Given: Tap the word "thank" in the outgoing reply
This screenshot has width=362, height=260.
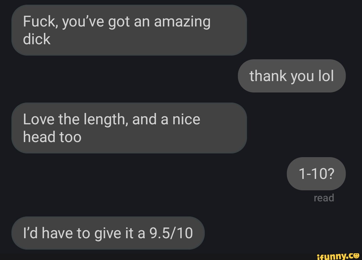Looking at the screenshot, I should click(x=268, y=76).
